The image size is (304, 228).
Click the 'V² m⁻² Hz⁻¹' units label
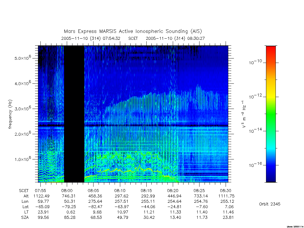(x=244, y=114)
